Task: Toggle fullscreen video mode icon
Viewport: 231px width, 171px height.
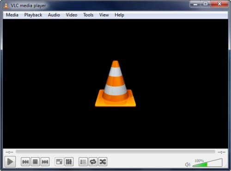Action: [59, 162]
